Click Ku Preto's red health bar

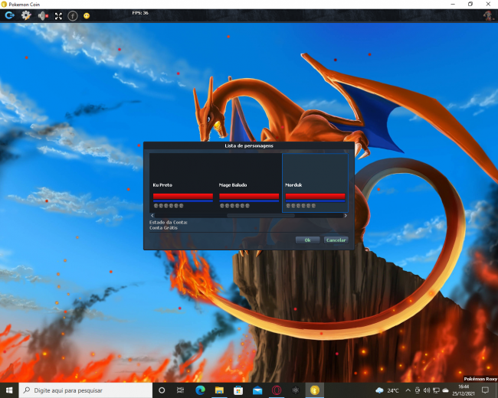click(x=183, y=196)
